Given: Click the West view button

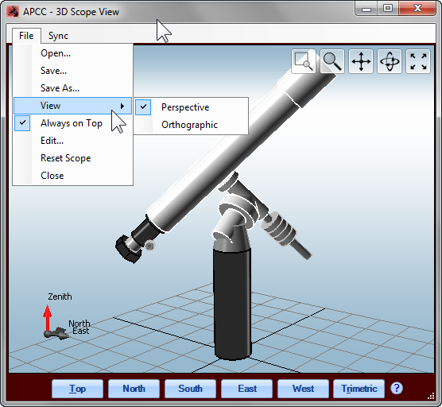Looking at the screenshot, I should click(x=304, y=389).
